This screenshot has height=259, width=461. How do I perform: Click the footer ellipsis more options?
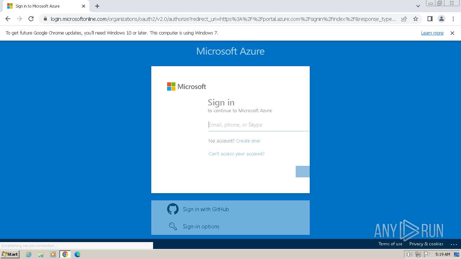[454, 244]
